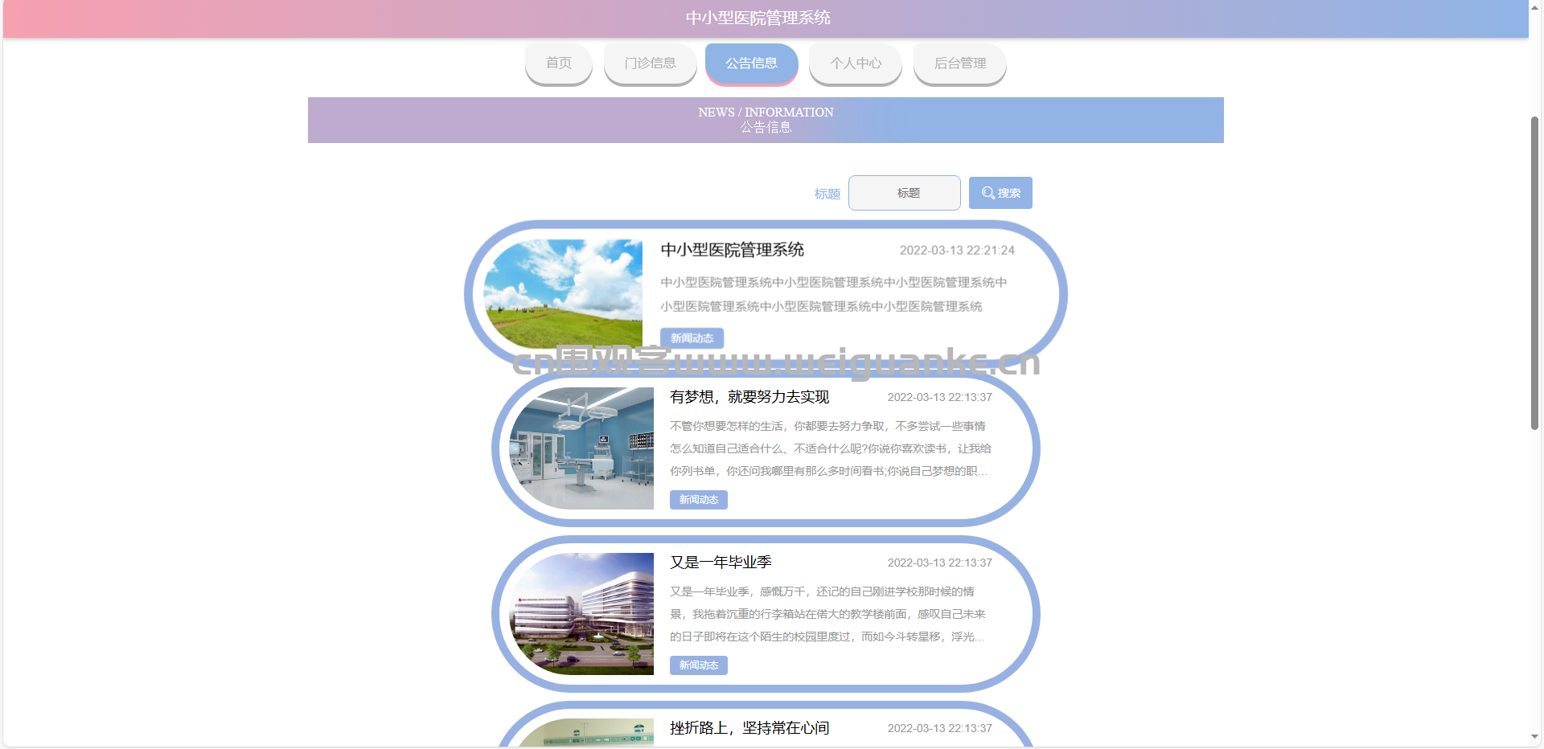Go to 个人中心 tab
The width and height of the screenshot is (1544, 749).
pos(856,63)
